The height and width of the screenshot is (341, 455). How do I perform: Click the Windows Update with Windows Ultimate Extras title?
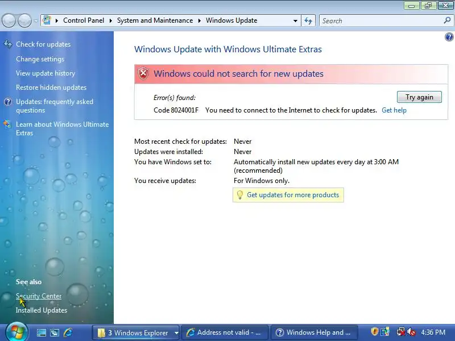(228, 49)
